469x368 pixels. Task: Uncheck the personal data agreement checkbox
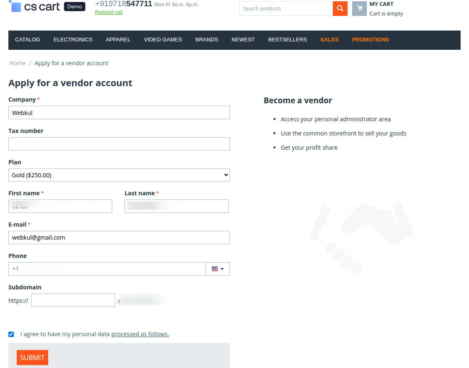coord(11,334)
